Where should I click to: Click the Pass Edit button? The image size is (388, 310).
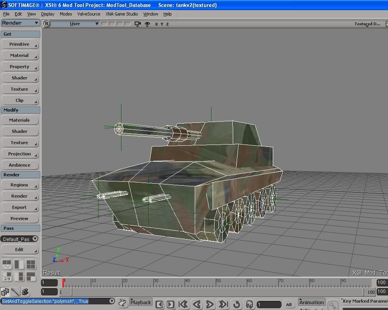[x=19, y=250]
